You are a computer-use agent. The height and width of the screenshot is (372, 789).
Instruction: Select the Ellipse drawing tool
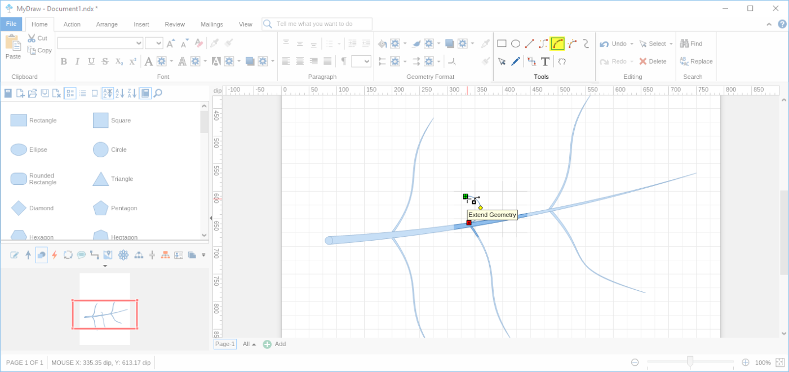(516, 43)
